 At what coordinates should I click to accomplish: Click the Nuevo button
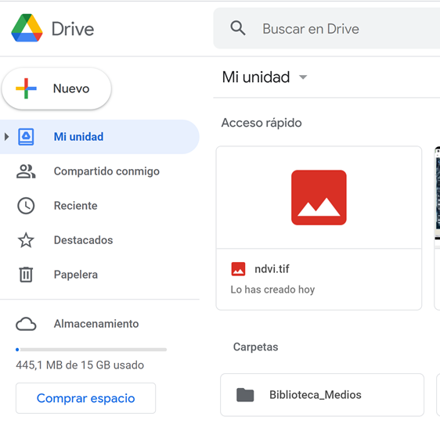pyautogui.click(x=56, y=88)
